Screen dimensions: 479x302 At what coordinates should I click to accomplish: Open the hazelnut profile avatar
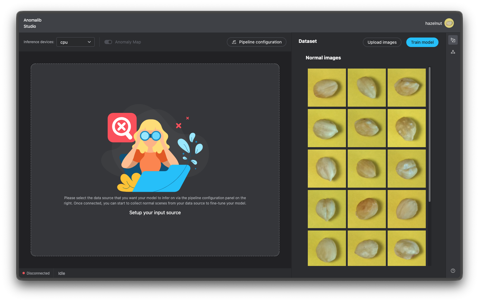(x=449, y=23)
